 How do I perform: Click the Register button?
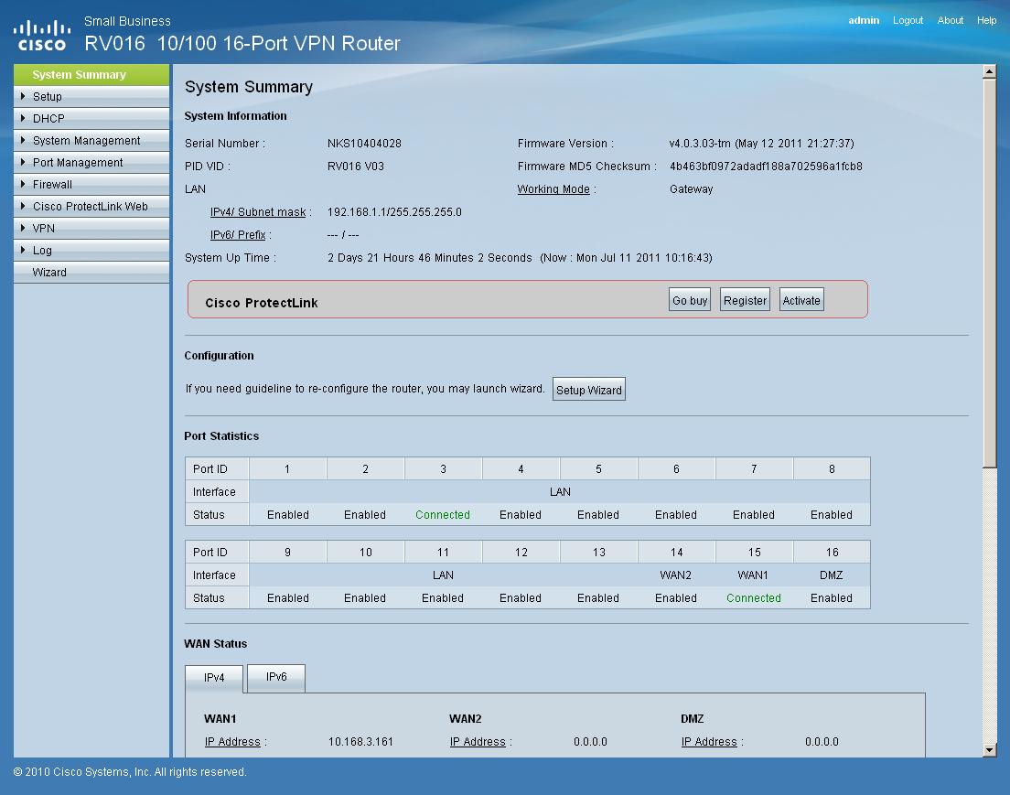[746, 300]
